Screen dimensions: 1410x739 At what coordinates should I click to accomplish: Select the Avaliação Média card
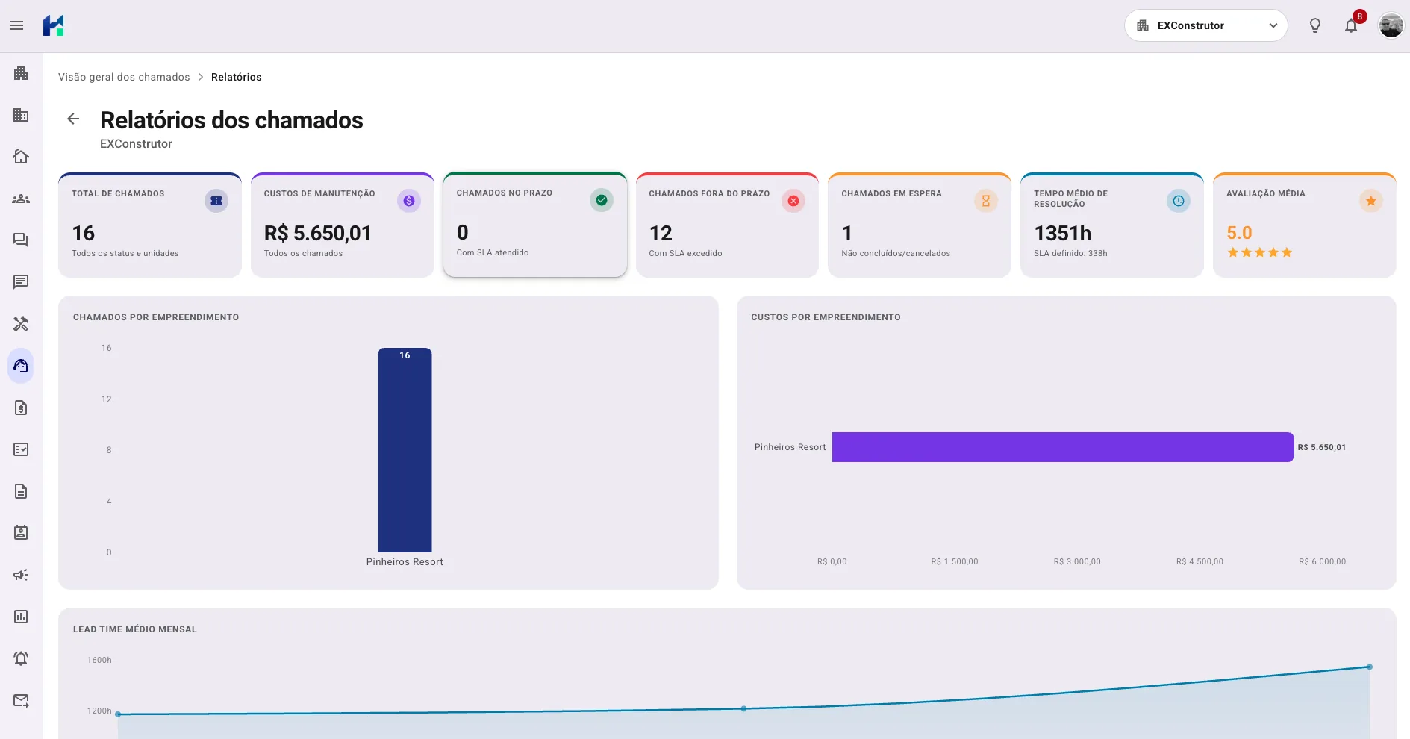1305,225
